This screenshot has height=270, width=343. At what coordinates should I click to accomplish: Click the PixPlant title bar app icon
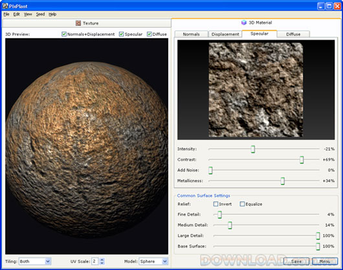pos(5,6)
